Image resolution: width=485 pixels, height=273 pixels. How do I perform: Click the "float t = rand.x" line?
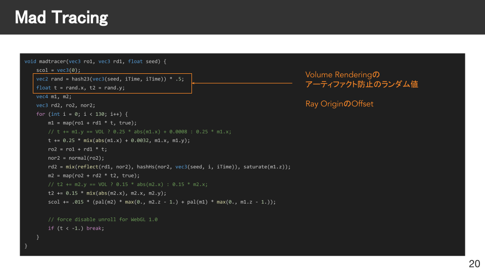click(x=80, y=87)
